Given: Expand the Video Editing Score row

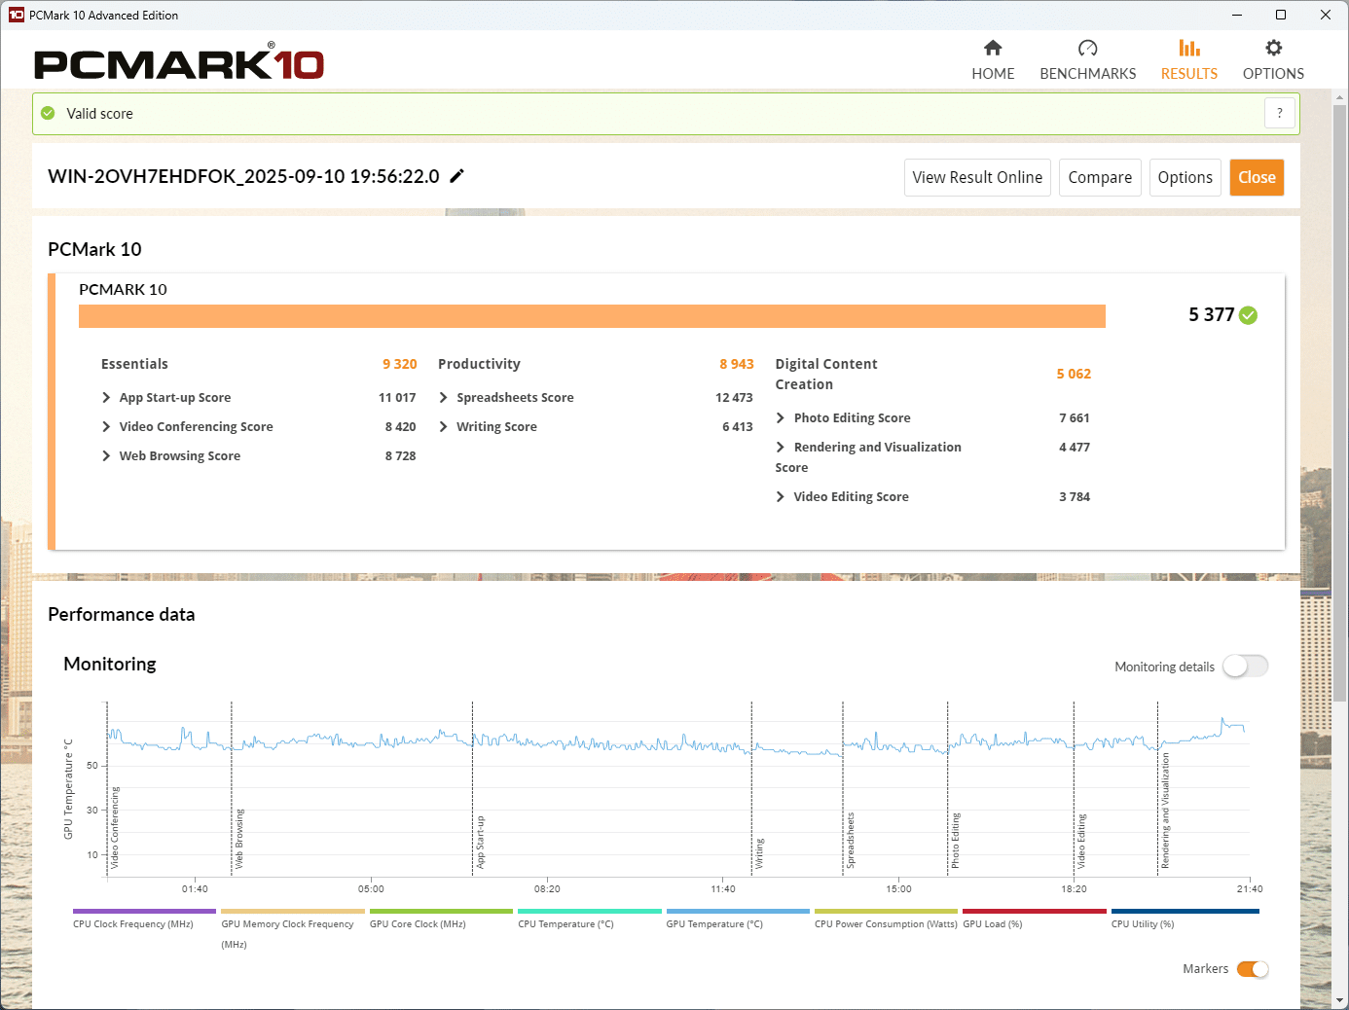Looking at the screenshot, I should tap(781, 497).
